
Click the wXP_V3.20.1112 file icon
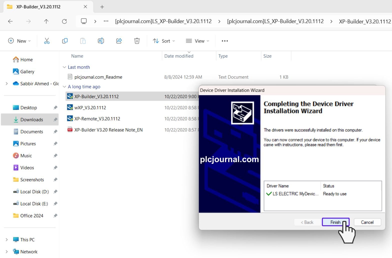click(70, 107)
